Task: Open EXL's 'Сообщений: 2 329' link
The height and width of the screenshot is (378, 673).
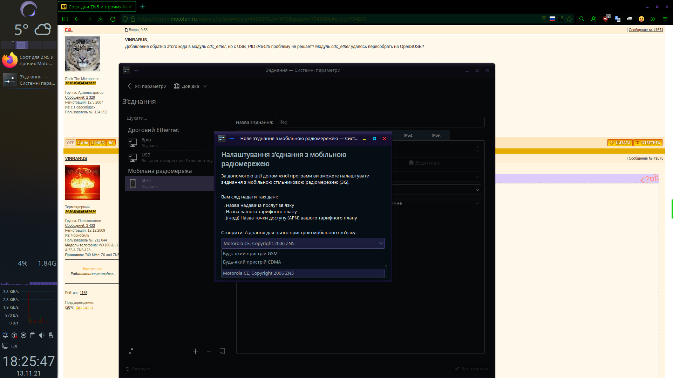Action: (80, 98)
